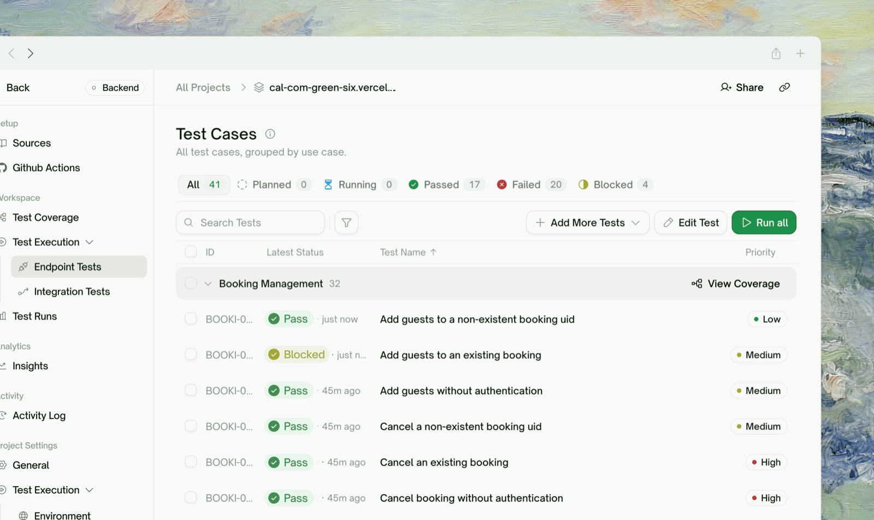Check the Booking Management group checkbox
Viewport: 874px width, 520px height.
click(191, 283)
